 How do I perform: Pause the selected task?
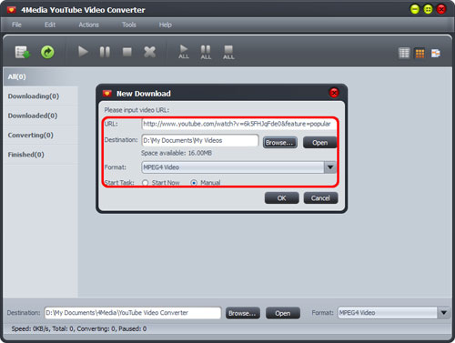105,52
